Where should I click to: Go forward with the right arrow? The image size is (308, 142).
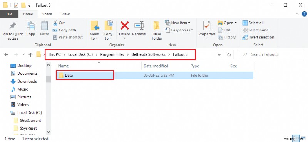point(16,54)
